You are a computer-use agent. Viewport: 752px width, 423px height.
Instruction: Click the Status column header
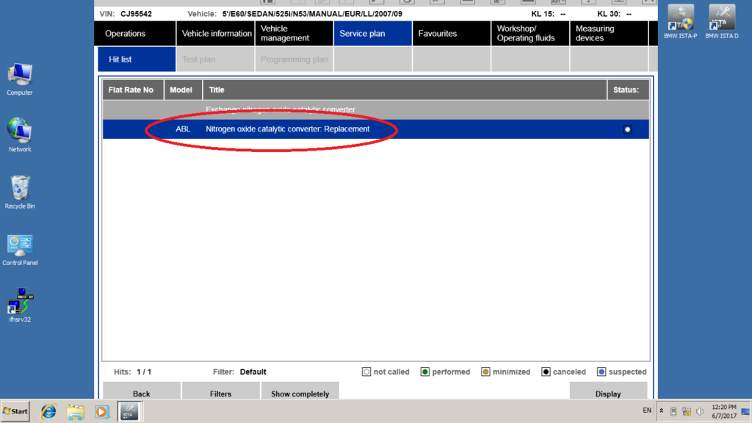[x=628, y=90]
